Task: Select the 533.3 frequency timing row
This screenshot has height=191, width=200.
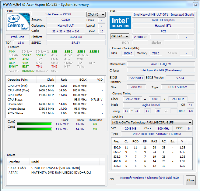Action: pos(152,157)
